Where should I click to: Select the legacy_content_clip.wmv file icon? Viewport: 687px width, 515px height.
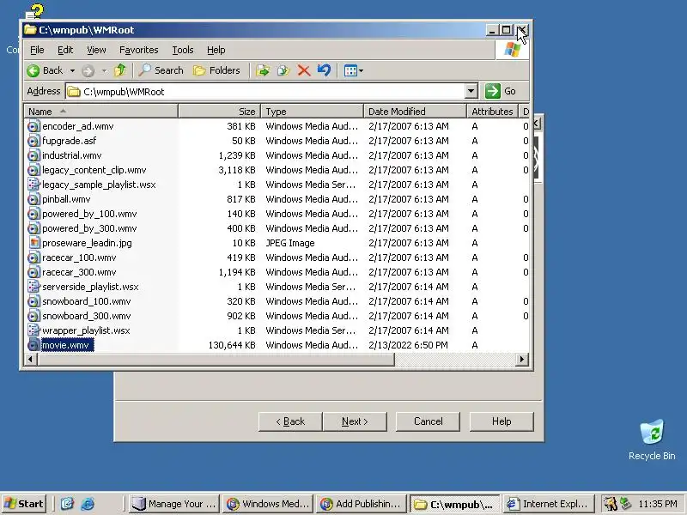point(33,170)
